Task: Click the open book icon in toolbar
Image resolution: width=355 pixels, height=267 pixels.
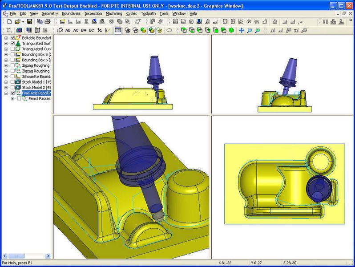Action: pyautogui.click(x=37, y=30)
